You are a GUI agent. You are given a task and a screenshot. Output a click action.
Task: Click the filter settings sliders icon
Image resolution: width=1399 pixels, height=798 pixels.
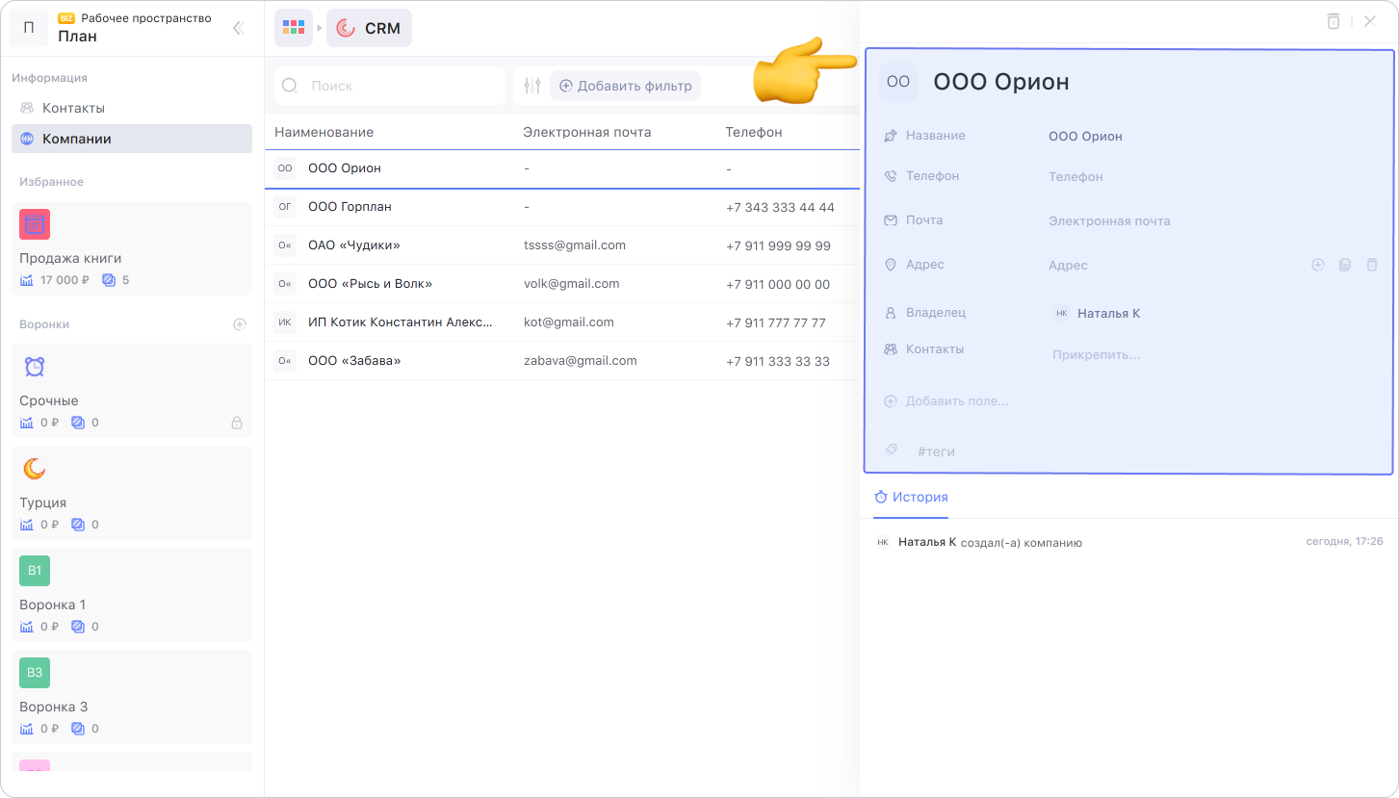(532, 86)
